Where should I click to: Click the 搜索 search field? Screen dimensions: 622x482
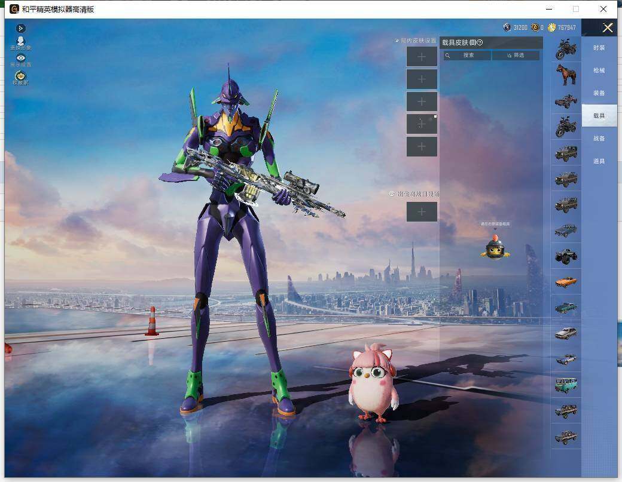coord(467,56)
